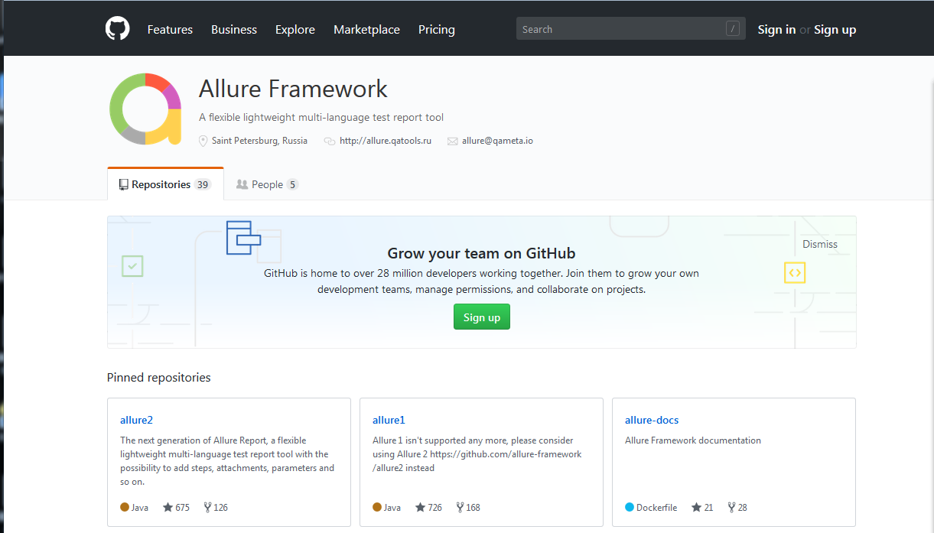This screenshot has width=934, height=533.
Task: Open the GitHub octocat home logo
Action: coord(117,29)
